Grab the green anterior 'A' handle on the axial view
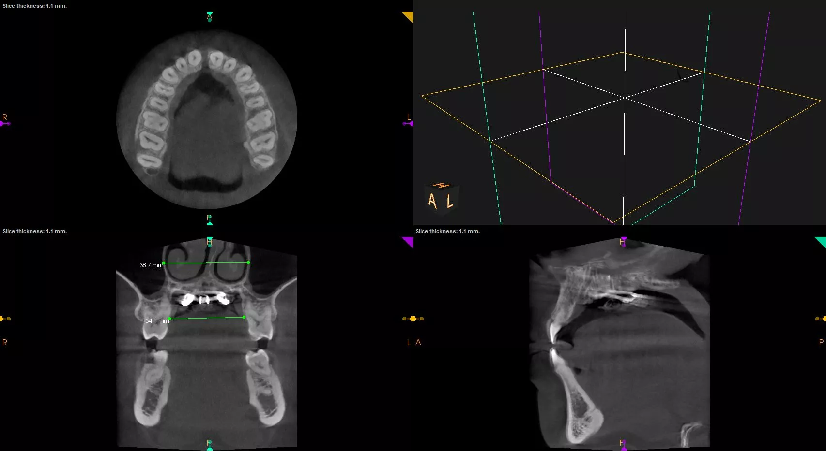826x451 pixels. (x=209, y=17)
